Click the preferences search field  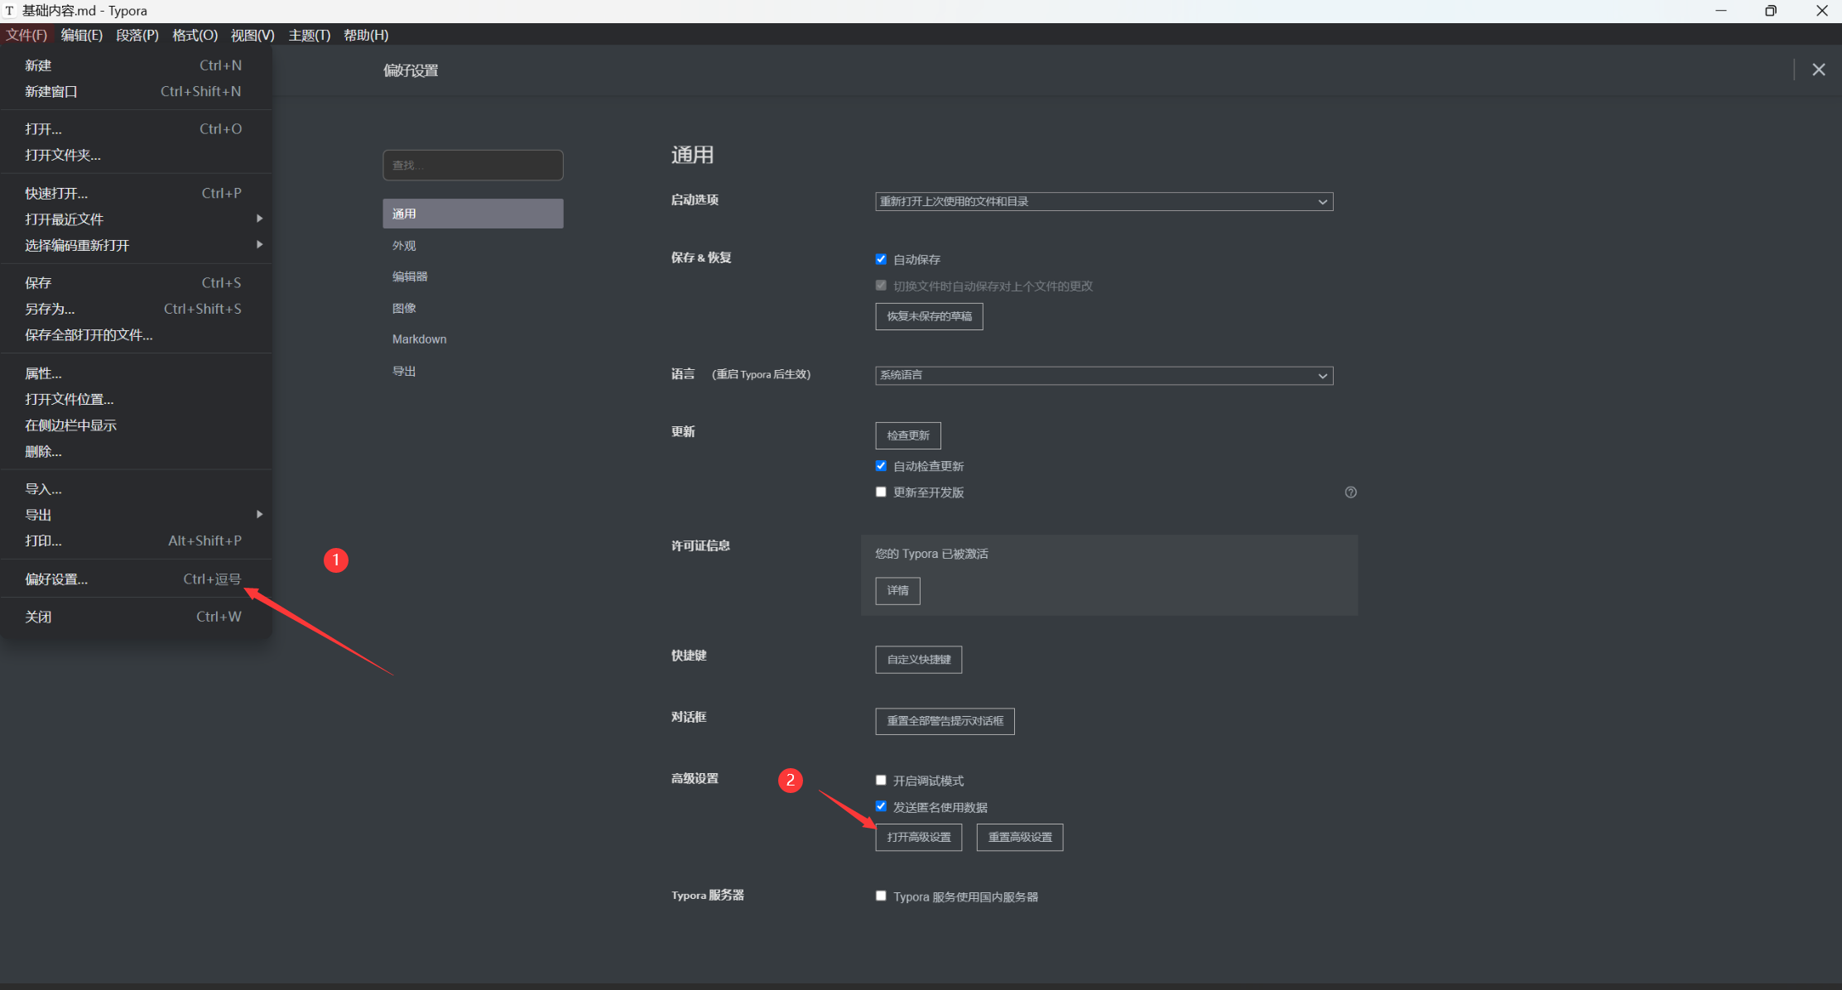tap(473, 166)
